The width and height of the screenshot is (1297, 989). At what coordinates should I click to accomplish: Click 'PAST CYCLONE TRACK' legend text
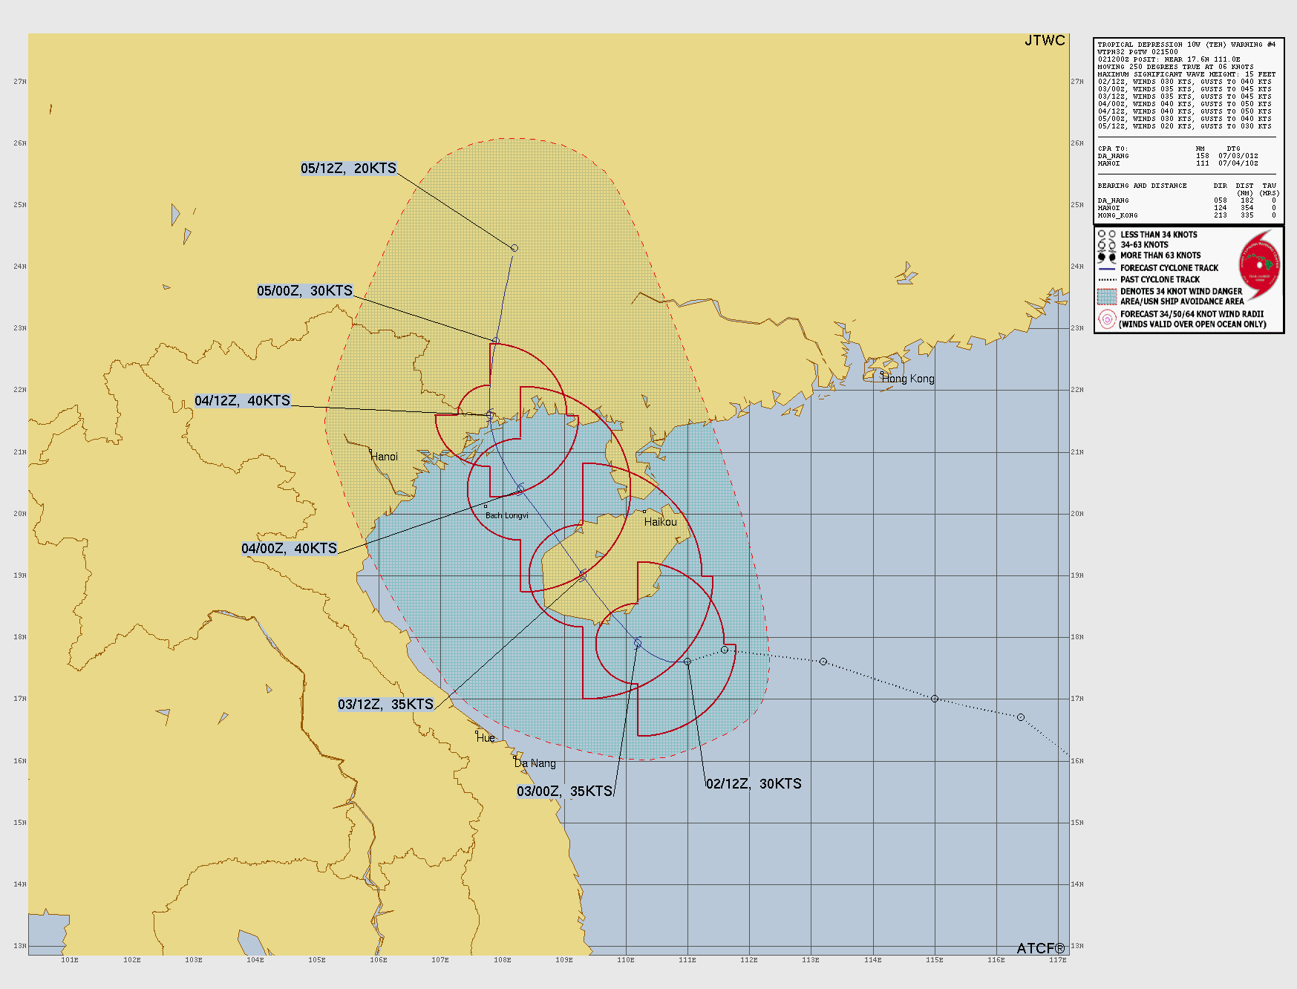[x=1160, y=280]
